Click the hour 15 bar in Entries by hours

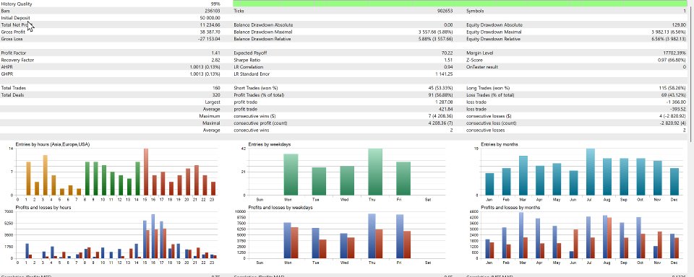pos(146,172)
